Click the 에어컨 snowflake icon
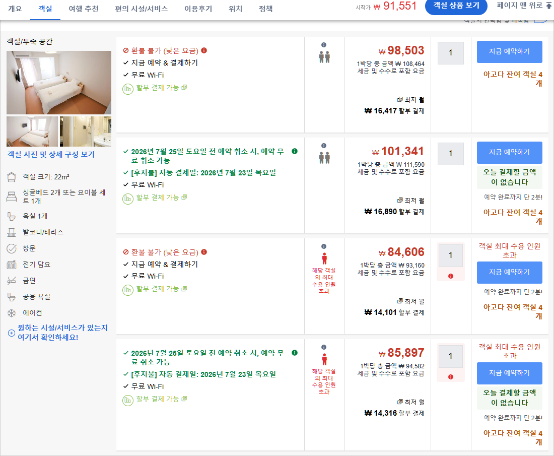Image resolution: width=554 pixels, height=456 pixels. (x=12, y=313)
